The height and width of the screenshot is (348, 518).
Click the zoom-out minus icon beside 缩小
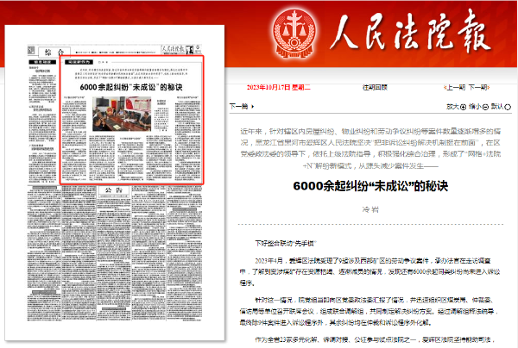click(485, 108)
